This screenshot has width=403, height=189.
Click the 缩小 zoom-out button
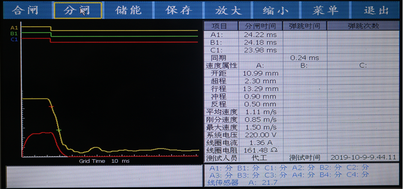point(277,10)
